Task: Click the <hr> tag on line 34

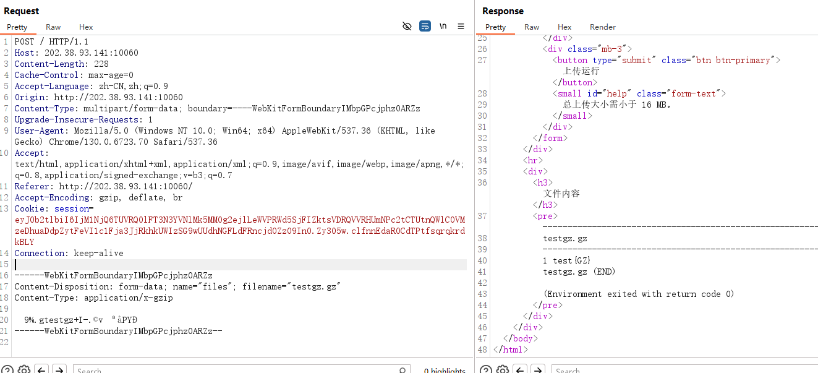Action: point(533,160)
